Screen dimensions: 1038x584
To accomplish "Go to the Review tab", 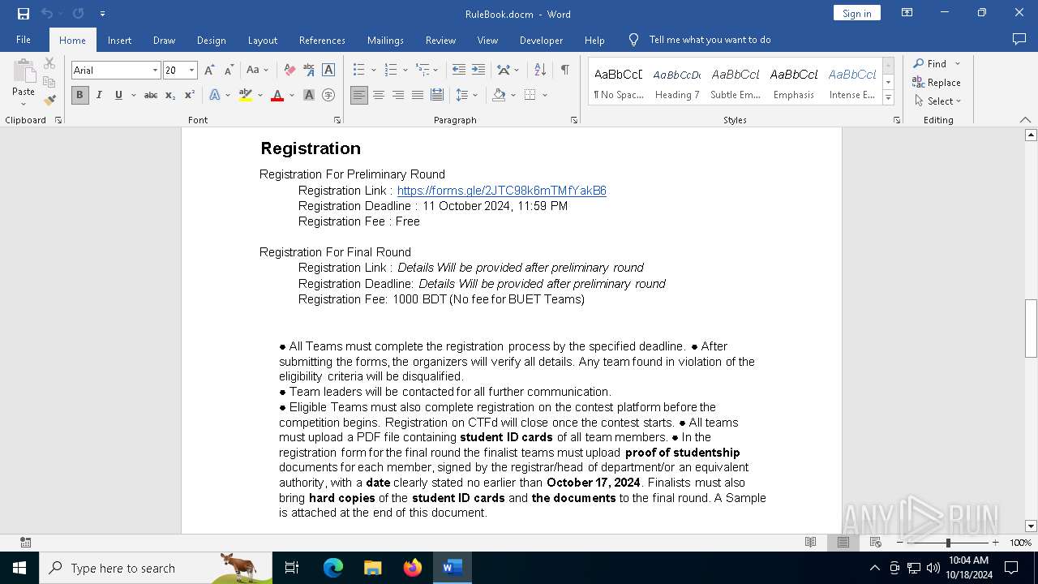I will coord(440,40).
